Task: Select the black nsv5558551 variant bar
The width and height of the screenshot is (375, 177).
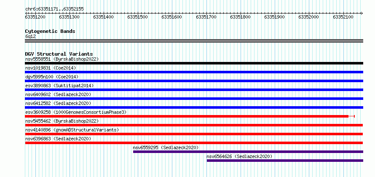Action: click(194, 63)
